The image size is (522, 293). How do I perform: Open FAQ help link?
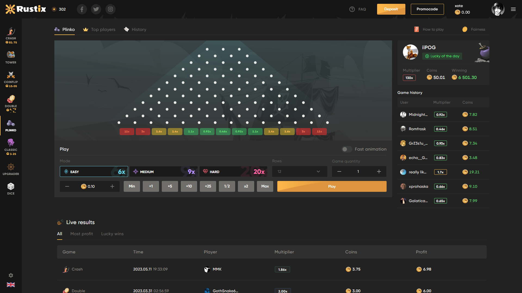click(358, 9)
